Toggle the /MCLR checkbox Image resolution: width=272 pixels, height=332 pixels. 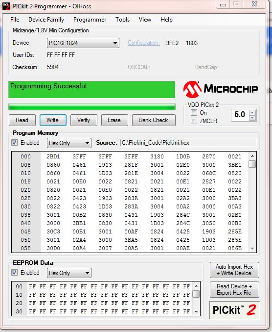click(x=194, y=121)
